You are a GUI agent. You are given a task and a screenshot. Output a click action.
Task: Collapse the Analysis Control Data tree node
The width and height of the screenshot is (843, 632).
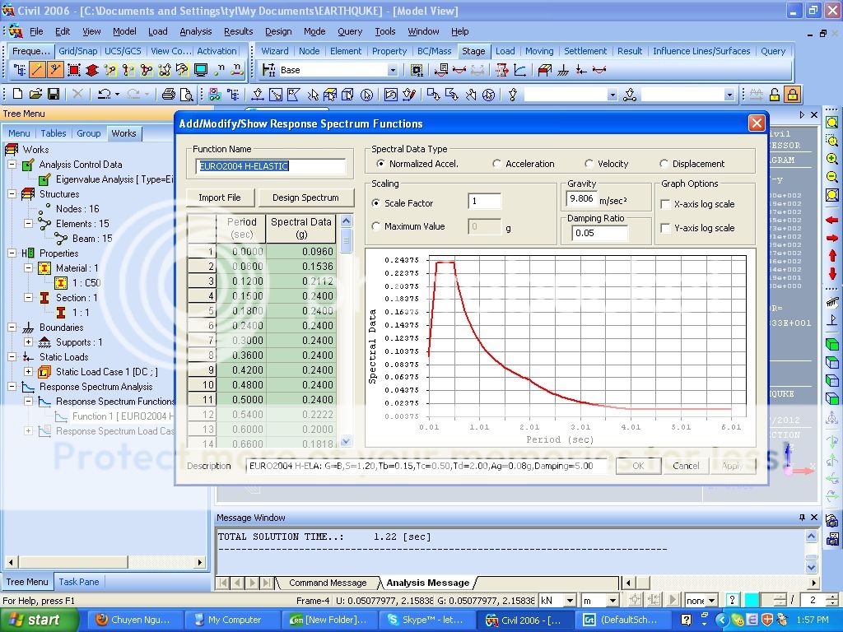(12, 165)
